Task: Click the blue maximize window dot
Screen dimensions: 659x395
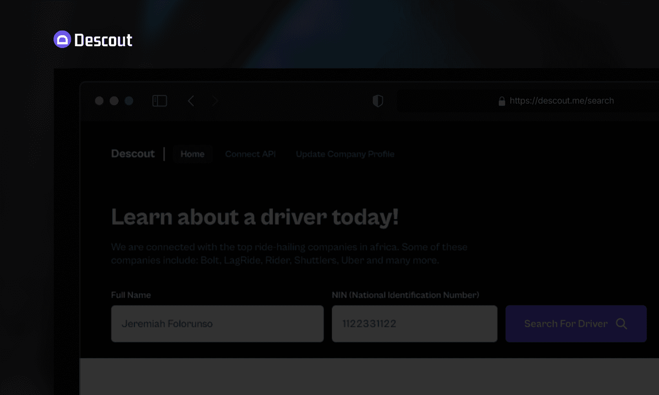Action: tap(129, 101)
